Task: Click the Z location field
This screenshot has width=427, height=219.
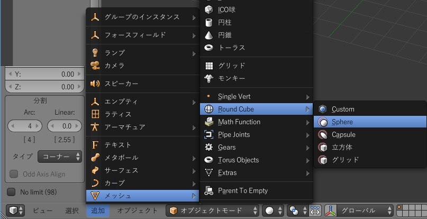Action: point(44,87)
